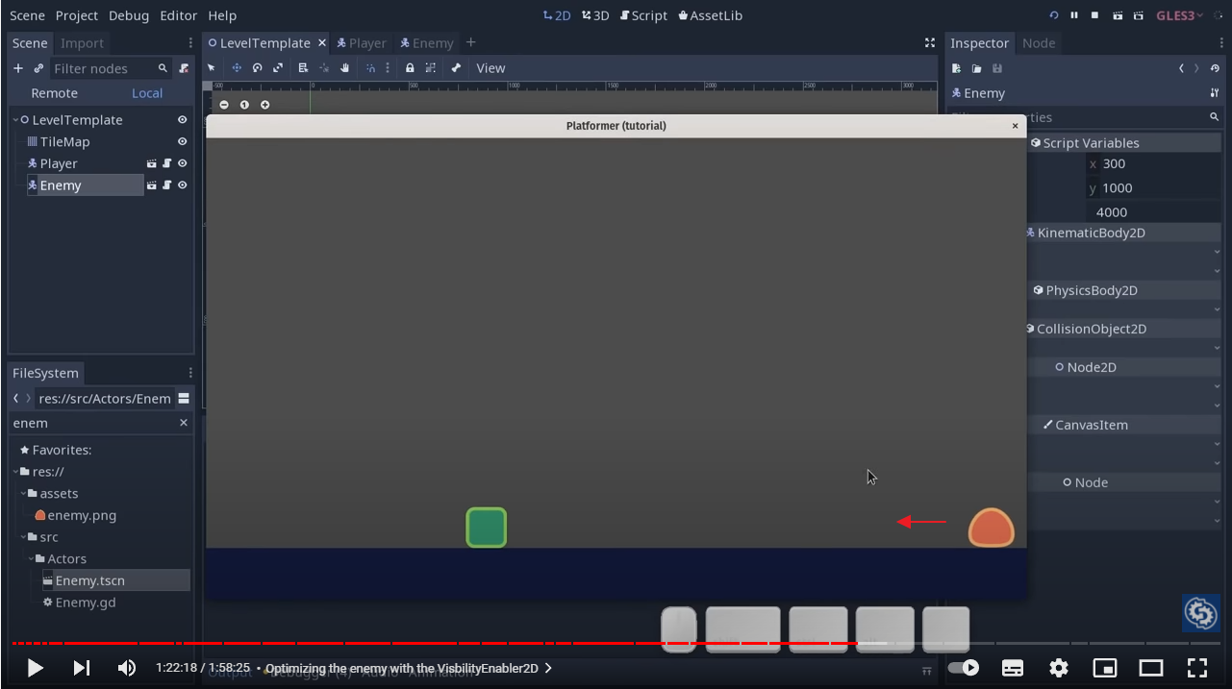This screenshot has width=1232, height=689.
Task: Group selected node's children icon
Action: coord(430,68)
